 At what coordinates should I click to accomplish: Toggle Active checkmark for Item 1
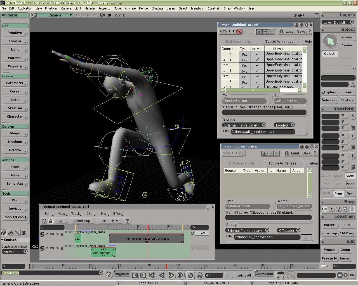[x=257, y=54]
